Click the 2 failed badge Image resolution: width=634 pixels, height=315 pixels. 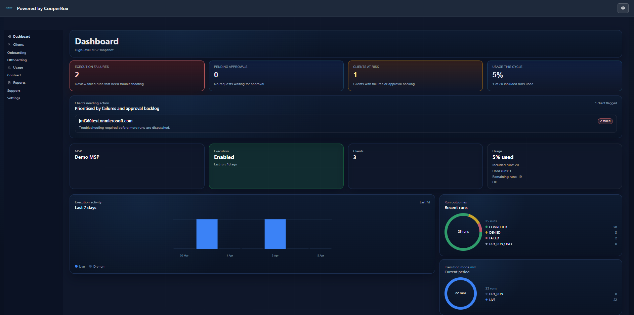pos(605,121)
